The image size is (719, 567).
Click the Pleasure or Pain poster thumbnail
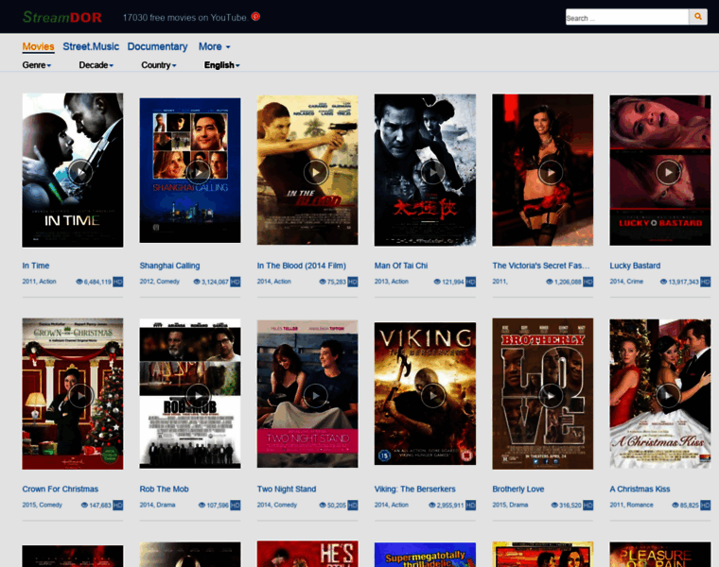pos(659,555)
